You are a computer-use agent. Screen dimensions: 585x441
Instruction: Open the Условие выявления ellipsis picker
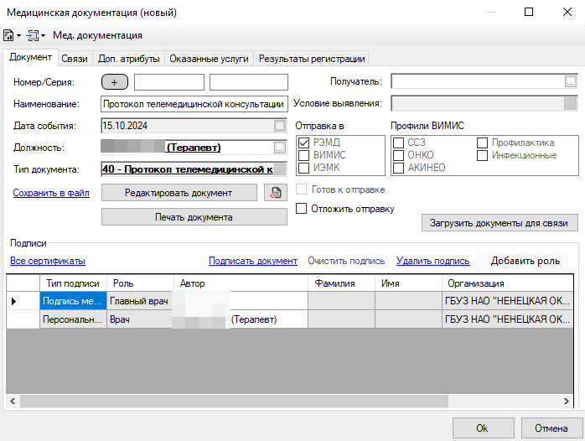point(570,103)
